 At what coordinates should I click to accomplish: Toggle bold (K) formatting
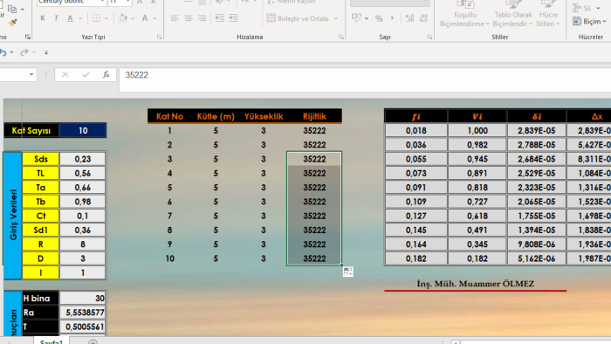[x=43, y=18]
